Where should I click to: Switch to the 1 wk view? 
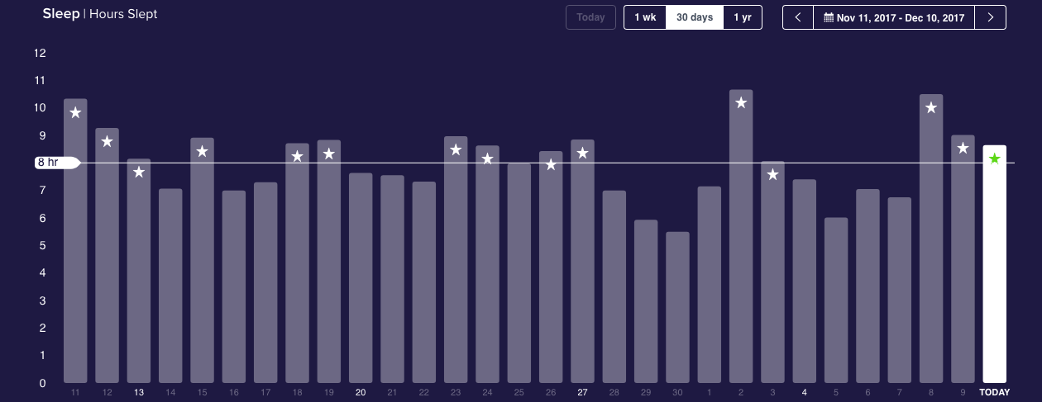645,17
